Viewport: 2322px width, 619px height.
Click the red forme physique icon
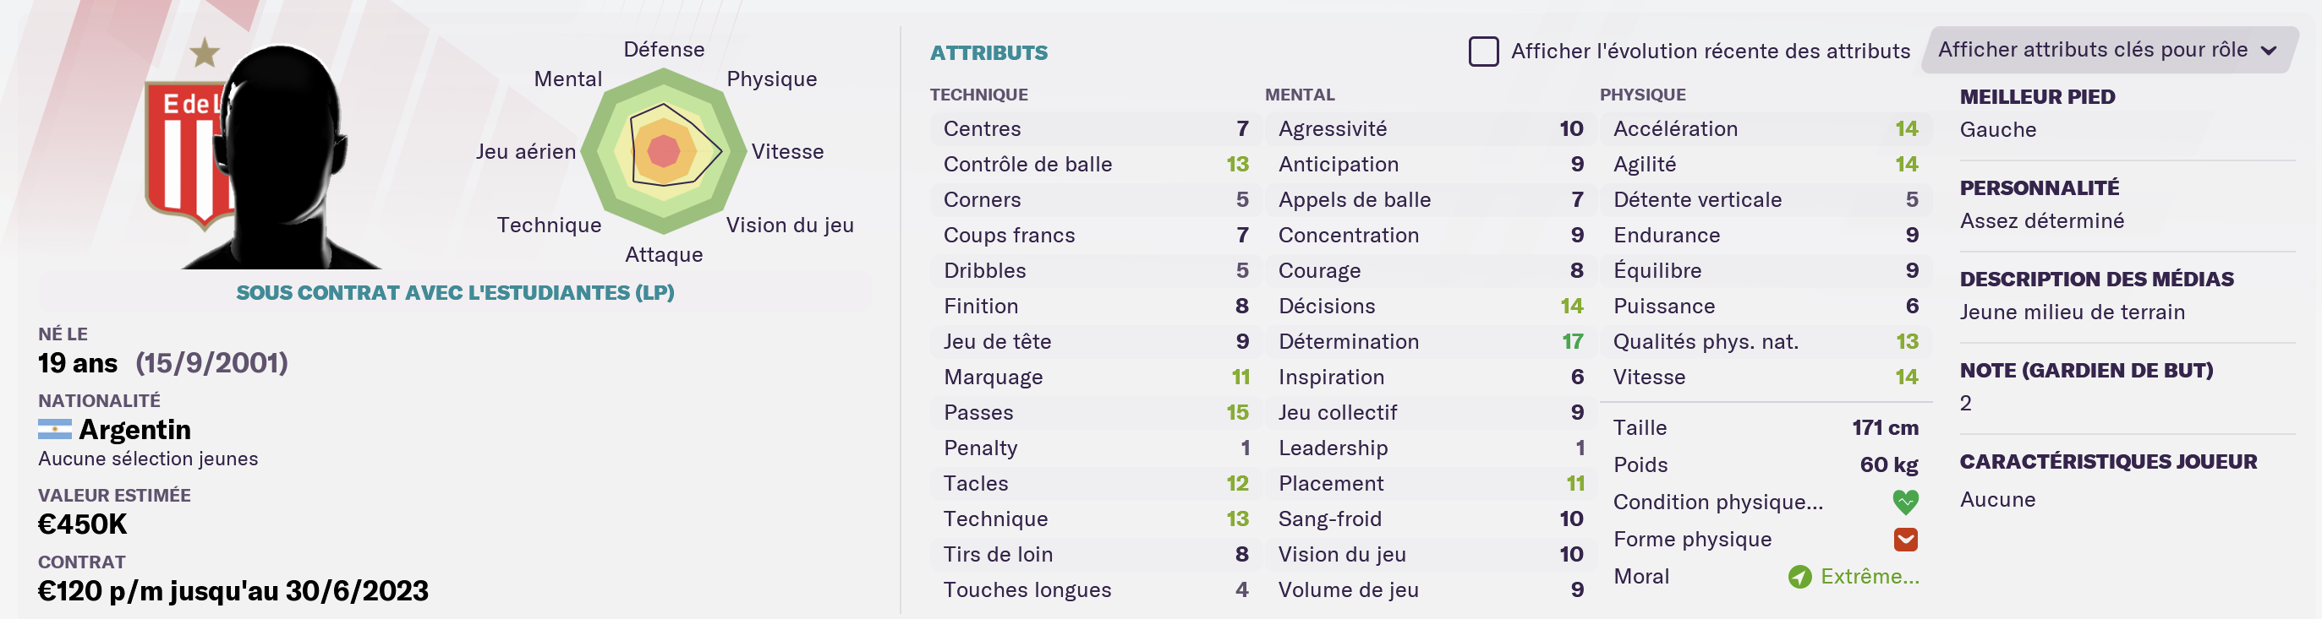(1904, 540)
